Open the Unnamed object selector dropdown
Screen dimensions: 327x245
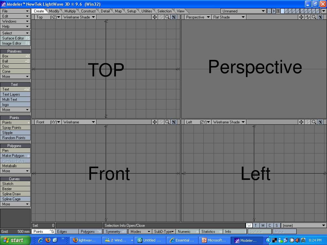pyautogui.click(x=243, y=11)
